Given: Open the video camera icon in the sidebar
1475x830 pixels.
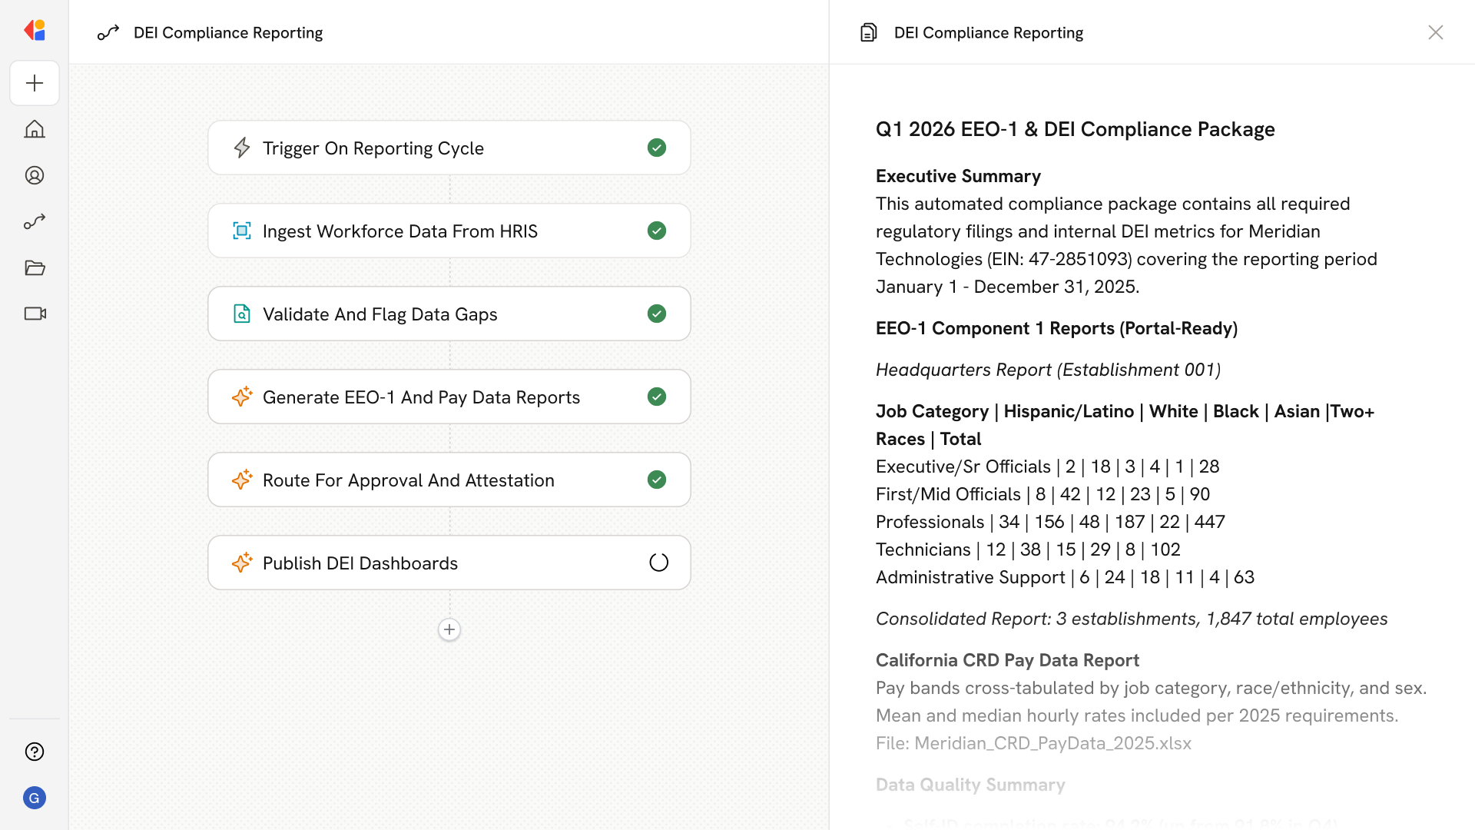Looking at the screenshot, I should [35, 314].
